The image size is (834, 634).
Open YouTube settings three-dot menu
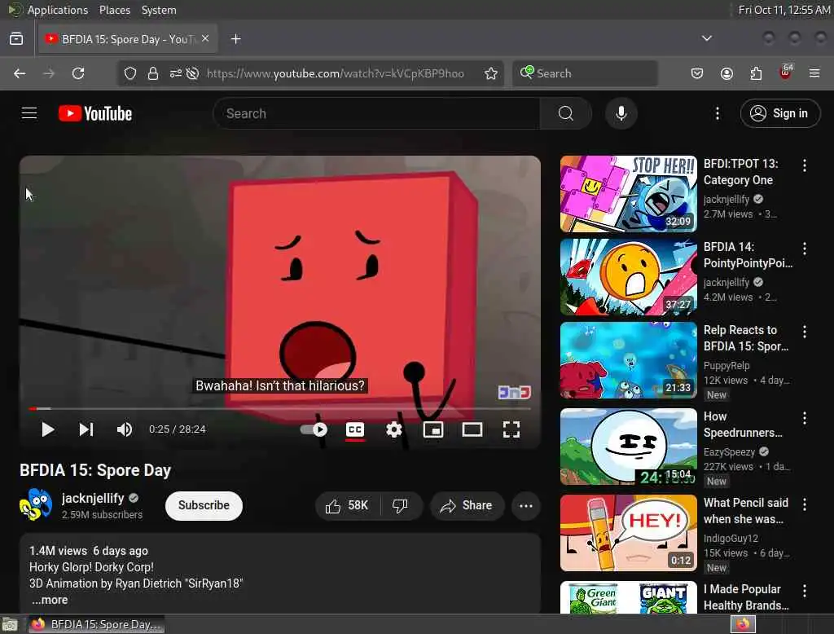[x=718, y=113]
